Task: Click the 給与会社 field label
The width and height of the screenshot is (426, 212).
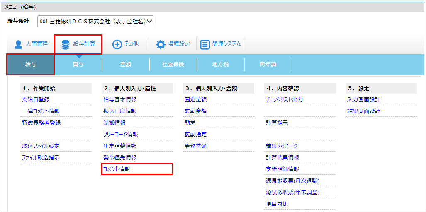Action: point(18,21)
